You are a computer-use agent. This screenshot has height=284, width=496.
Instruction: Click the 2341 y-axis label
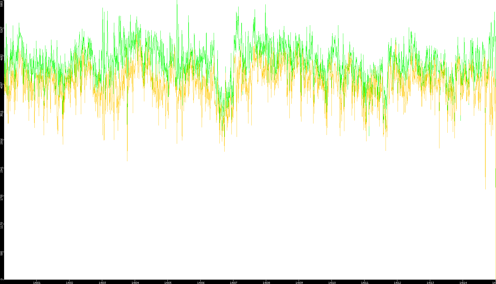[x=2, y=169]
